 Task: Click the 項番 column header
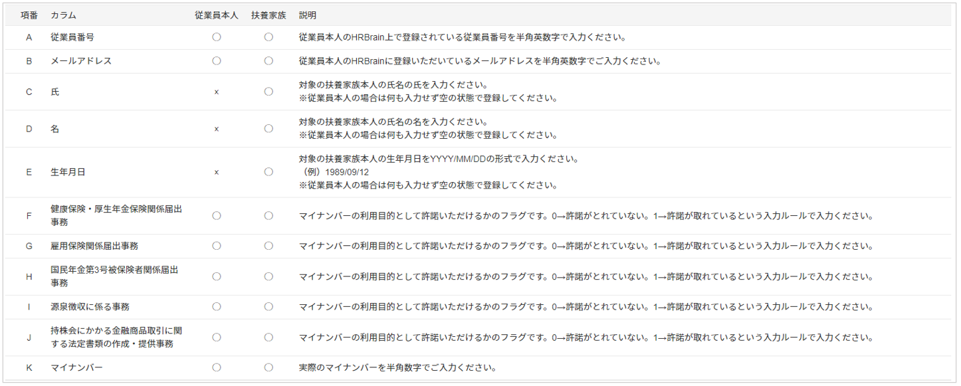(x=29, y=15)
